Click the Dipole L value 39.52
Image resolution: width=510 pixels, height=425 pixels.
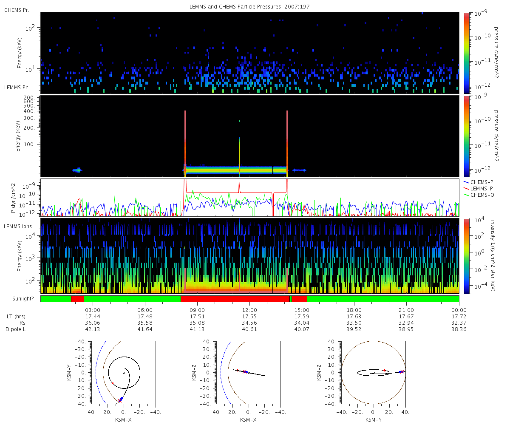[354, 329]
